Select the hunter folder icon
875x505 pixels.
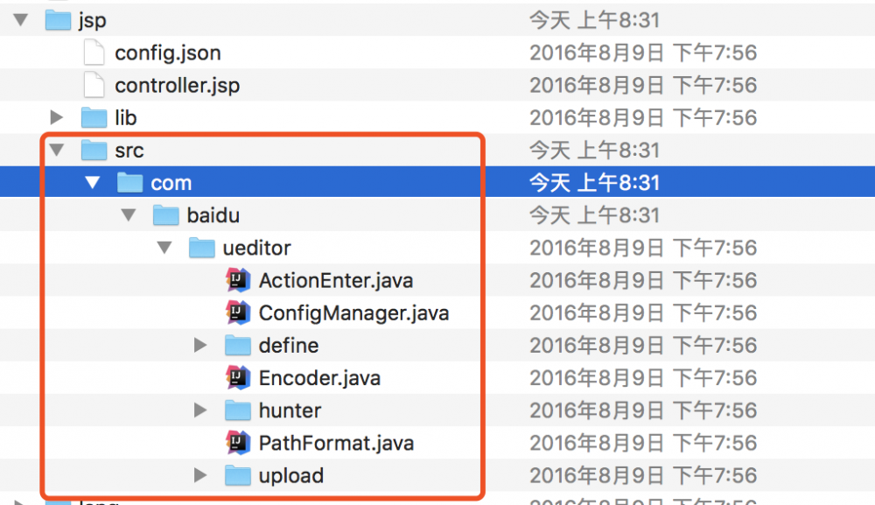tap(236, 410)
